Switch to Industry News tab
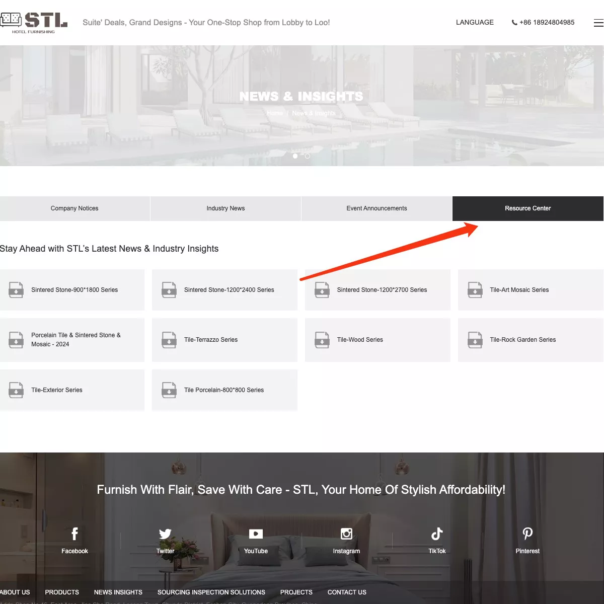The height and width of the screenshot is (604, 604). 225,208
